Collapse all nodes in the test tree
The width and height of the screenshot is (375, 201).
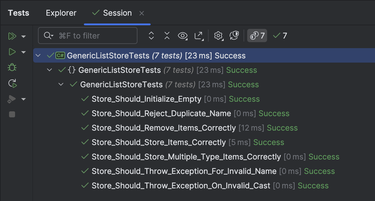(x=167, y=36)
